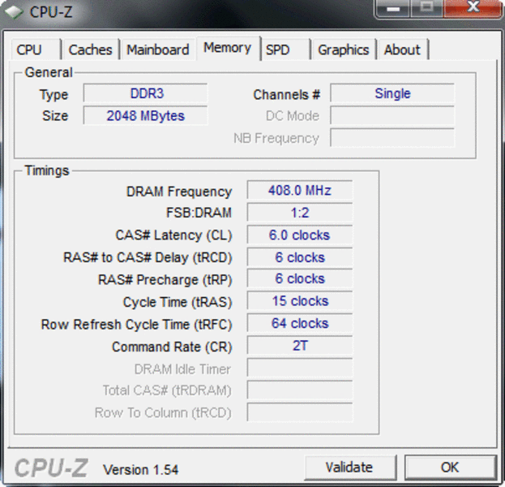Switch to the CPU tab
505x487 pixels.
pyautogui.click(x=36, y=50)
